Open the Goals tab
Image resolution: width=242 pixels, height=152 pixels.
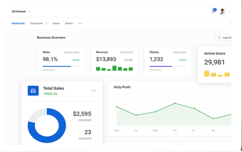pyautogui.click(x=56, y=23)
